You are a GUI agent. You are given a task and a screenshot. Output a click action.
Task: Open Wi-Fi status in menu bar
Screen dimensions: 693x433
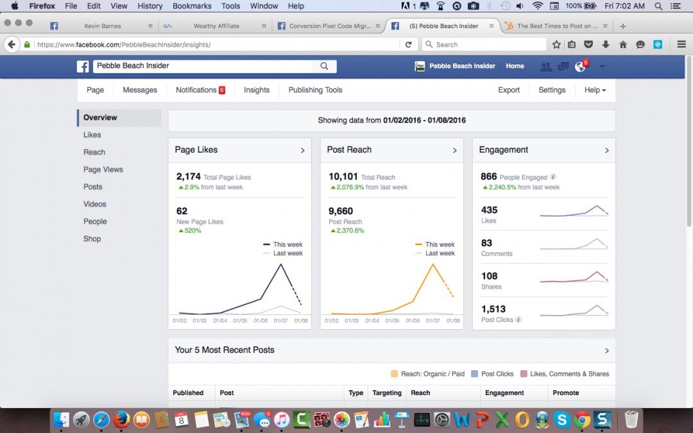tap(538, 6)
